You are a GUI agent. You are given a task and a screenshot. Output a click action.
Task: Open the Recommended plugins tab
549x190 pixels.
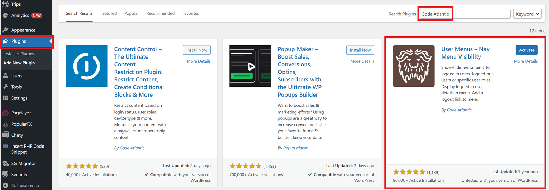160,13
